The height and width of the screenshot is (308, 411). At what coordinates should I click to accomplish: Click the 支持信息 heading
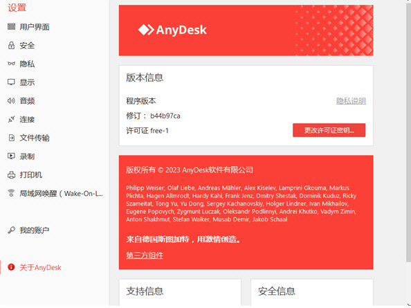(x=145, y=291)
